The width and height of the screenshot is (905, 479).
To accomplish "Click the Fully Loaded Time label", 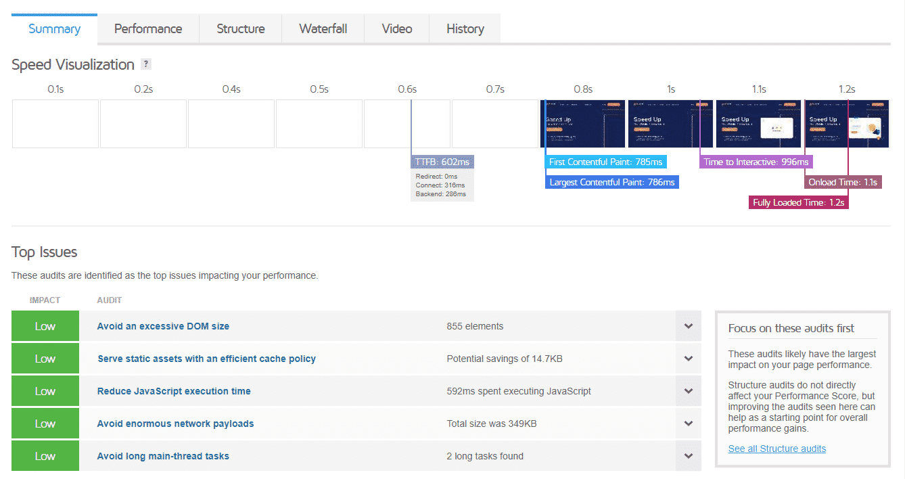I will pyautogui.click(x=798, y=202).
